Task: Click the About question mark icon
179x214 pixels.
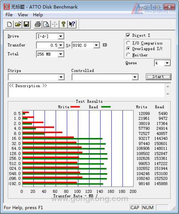Action: point(63,24)
